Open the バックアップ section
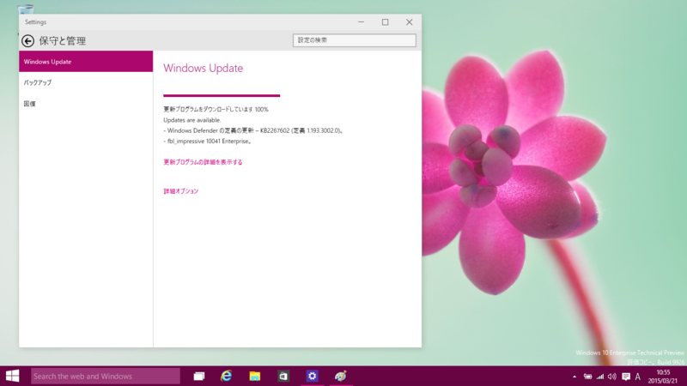 pos(38,82)
